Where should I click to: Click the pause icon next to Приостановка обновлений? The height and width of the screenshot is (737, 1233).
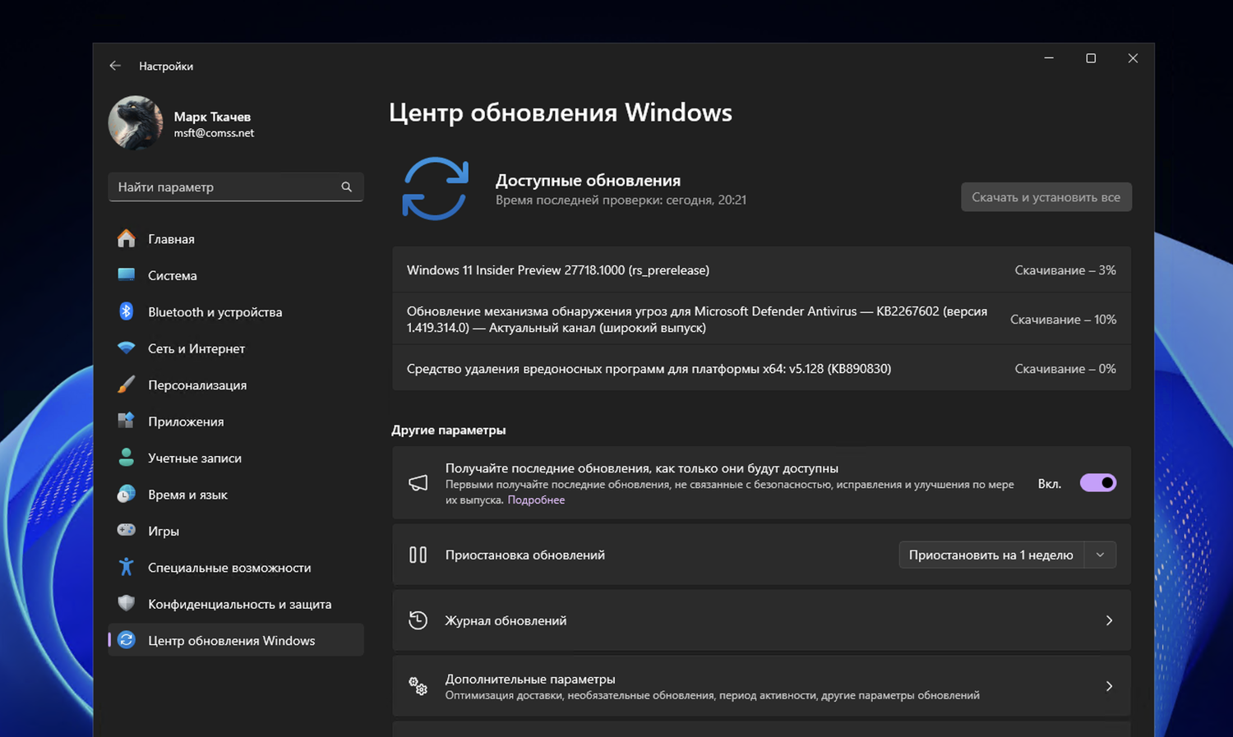418,555
